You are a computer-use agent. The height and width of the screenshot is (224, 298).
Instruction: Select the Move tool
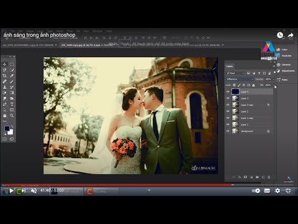4,65
